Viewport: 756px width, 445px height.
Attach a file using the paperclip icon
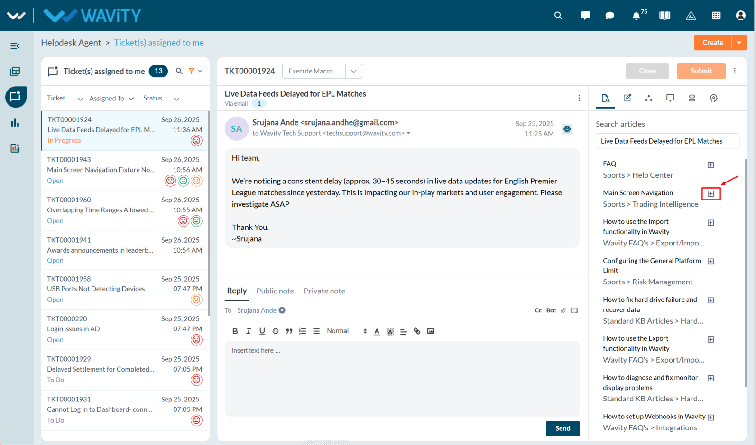563,310
